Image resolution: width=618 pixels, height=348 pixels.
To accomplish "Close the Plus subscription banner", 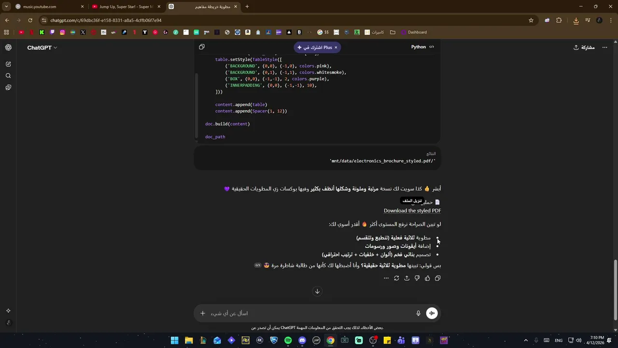I will coord(336,47).
